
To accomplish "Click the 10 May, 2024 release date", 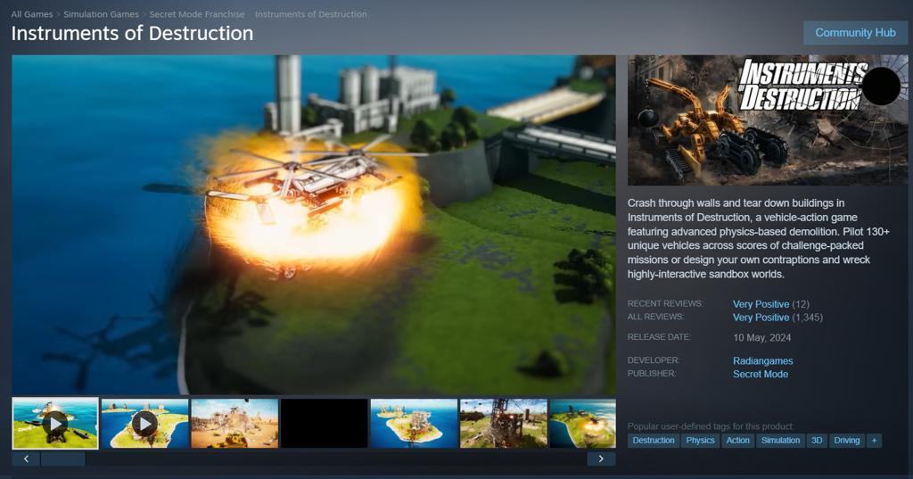I will [x=761, y=337].
